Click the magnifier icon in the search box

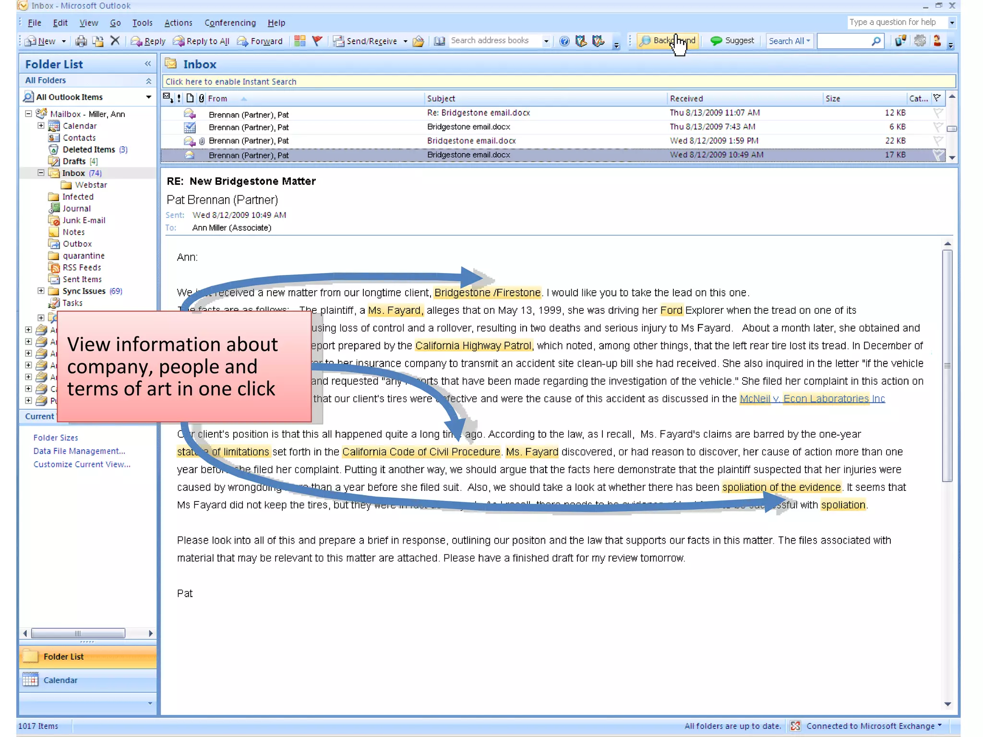pyautogui.click(x=876, y=41)
